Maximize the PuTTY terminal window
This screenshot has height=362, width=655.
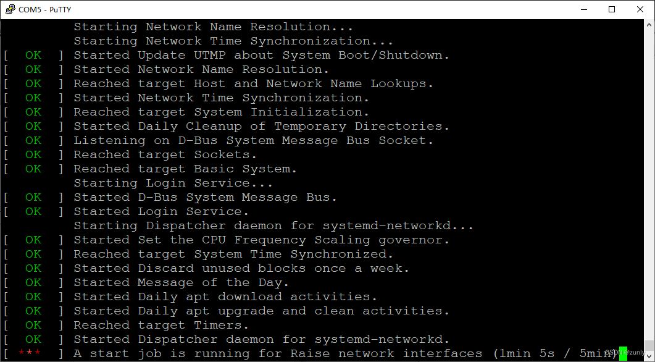pyautogui.click(x=612, y=9)
